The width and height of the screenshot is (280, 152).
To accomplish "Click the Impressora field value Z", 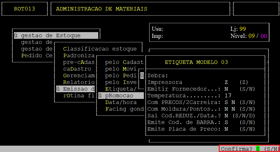I will [226, 82].
